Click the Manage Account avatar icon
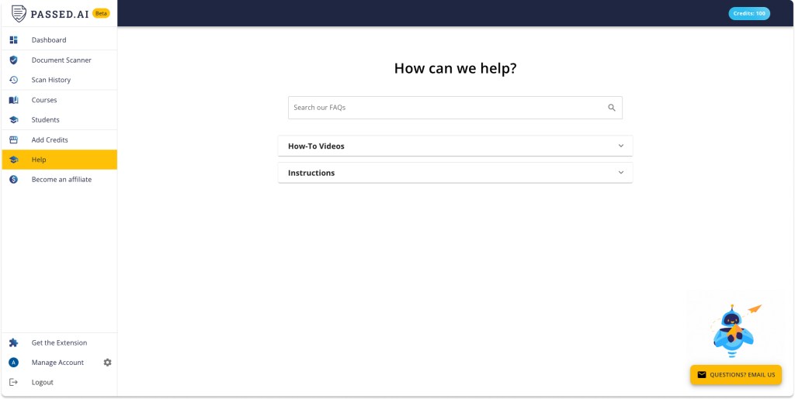This screenshot has height=399, width=795. click(14, 363)
